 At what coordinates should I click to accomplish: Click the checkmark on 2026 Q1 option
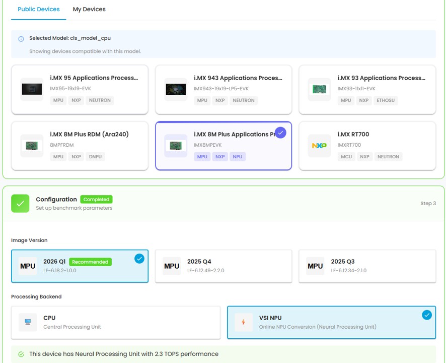[x=139, y=259]
